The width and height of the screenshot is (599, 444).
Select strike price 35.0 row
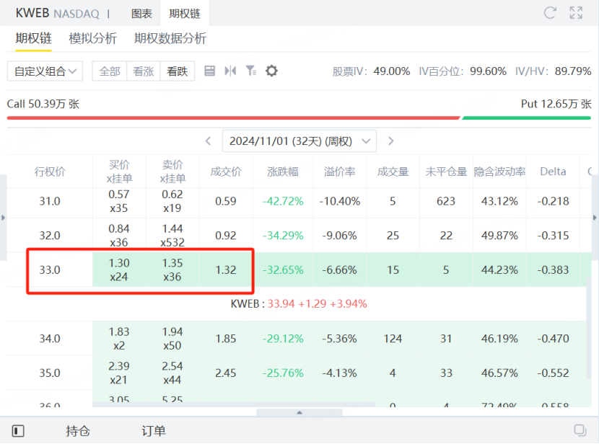299,373
